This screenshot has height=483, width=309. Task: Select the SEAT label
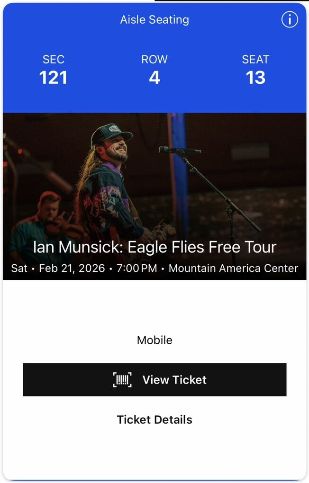point(255,60)
